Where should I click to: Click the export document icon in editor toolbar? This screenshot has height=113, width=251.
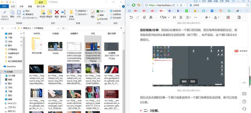pos(239,17)
